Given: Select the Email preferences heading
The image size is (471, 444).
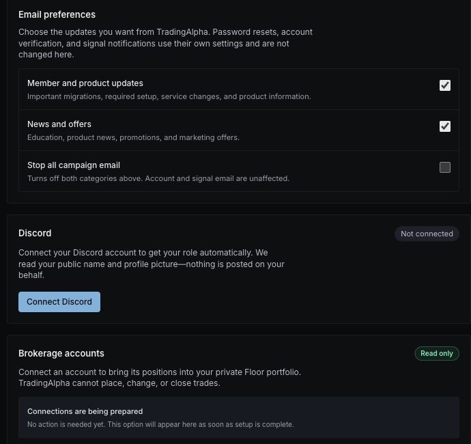Looking at the screenshot, I should tap(57, 14).
